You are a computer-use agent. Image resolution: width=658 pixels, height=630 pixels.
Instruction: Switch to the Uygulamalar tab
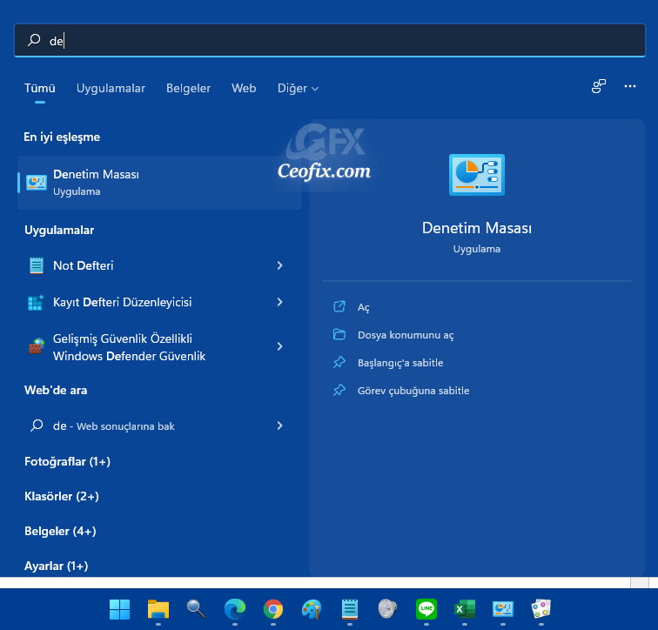(x=111, y=88)
